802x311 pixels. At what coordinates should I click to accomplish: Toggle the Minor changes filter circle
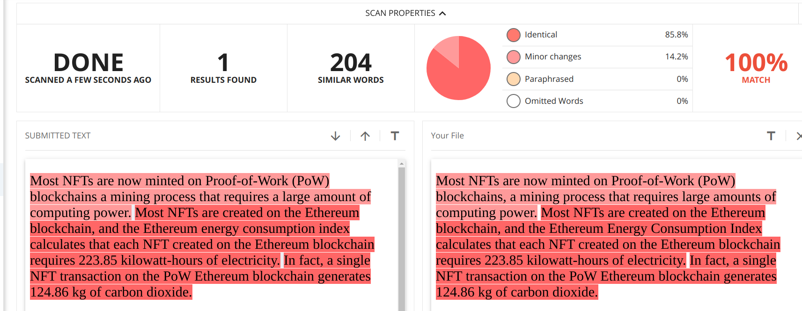[514, 57]
